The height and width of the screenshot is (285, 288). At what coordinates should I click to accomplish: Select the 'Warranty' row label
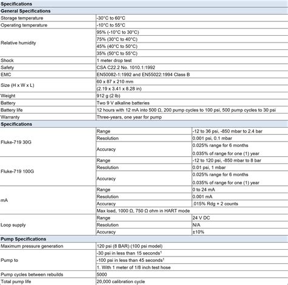coord(10,117)
